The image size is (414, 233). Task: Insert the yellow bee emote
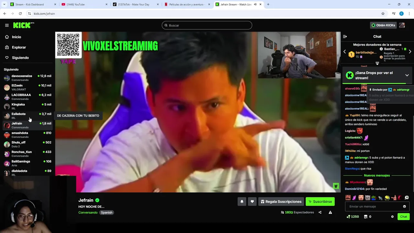click(387, 198)
